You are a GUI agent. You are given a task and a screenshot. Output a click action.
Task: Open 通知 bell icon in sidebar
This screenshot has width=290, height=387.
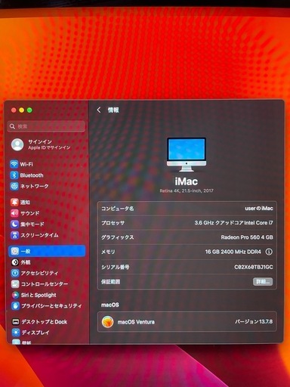coord(14,202)
